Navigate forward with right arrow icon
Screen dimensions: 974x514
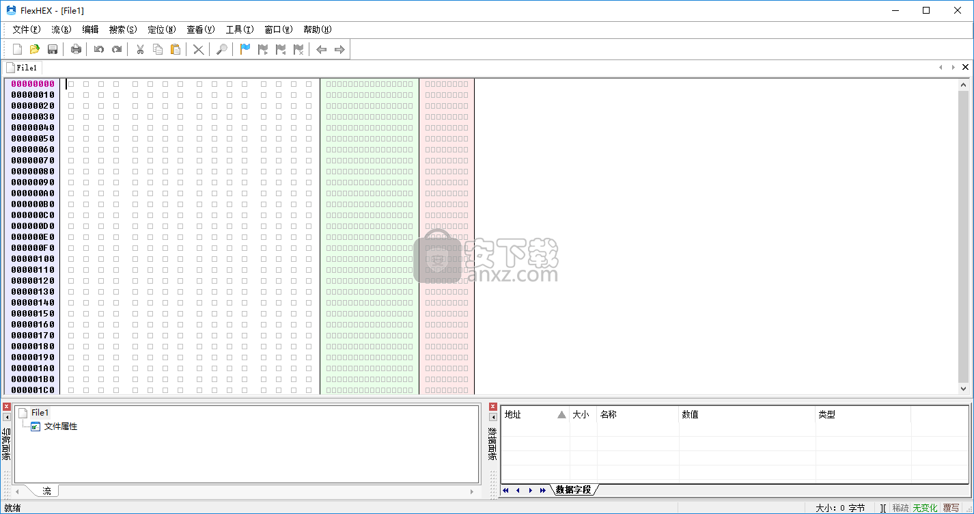coord(339,49)
